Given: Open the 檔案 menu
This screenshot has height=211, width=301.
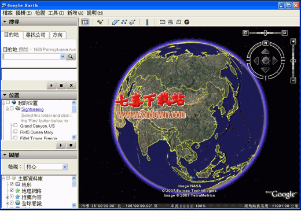Looking at the screenshot, I should coord(8,13).
